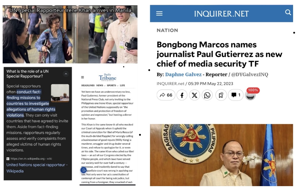This screenshot has height=189, width=302.
Task: Open the comments bubble showing 1
Action: point(236,95)
